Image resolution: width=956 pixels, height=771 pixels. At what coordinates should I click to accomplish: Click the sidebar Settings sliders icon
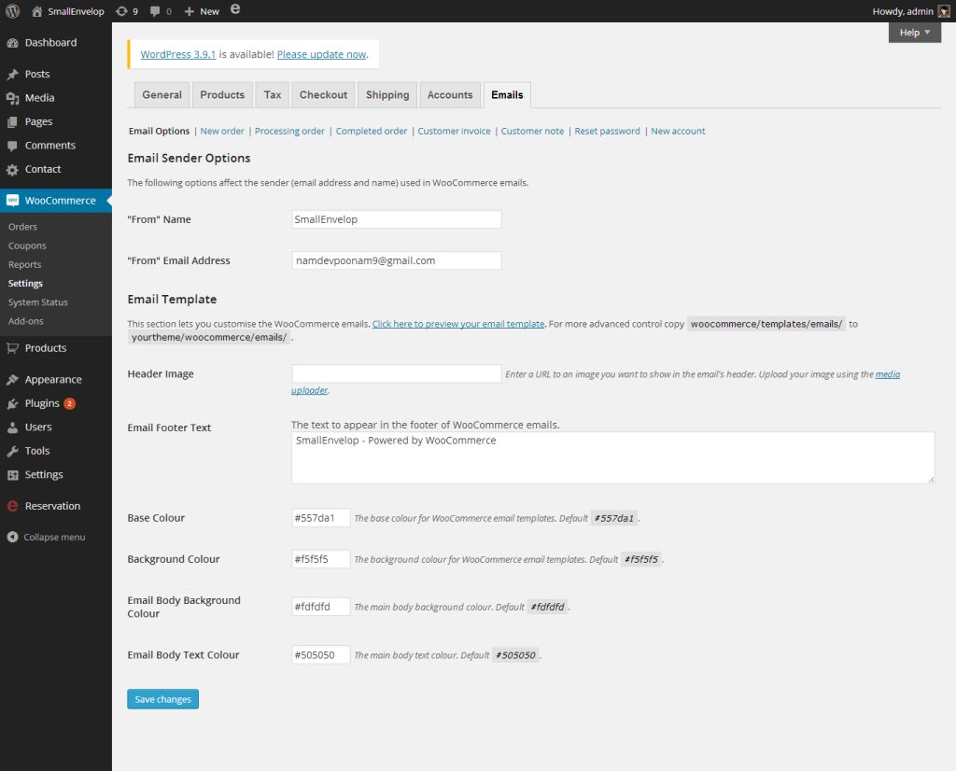click(x=12, y=475)
